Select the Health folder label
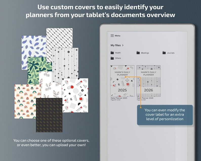The width and height of the screenshot is (201, 161). (x=118, y=53)
